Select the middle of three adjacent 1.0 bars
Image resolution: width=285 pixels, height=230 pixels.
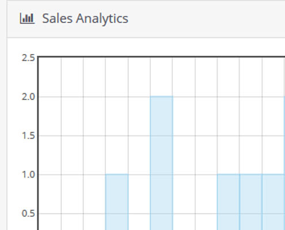tap(250, 202)
